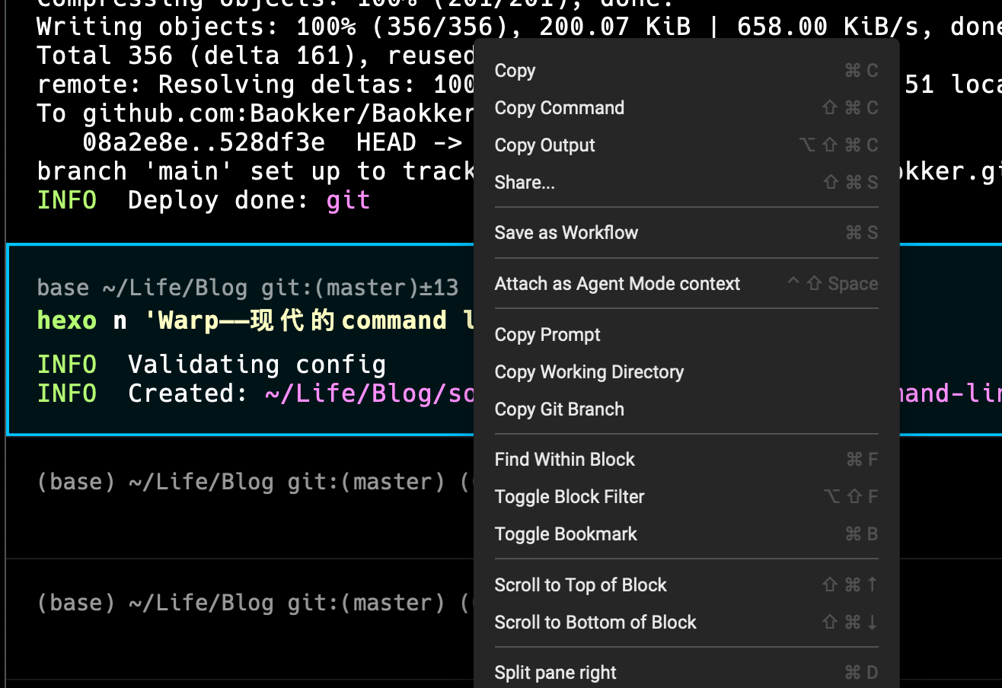This screenshot has height=688, width=1002.
Task: Click 'remote: Resolving deltas' line
Action: tap(255, 84)
